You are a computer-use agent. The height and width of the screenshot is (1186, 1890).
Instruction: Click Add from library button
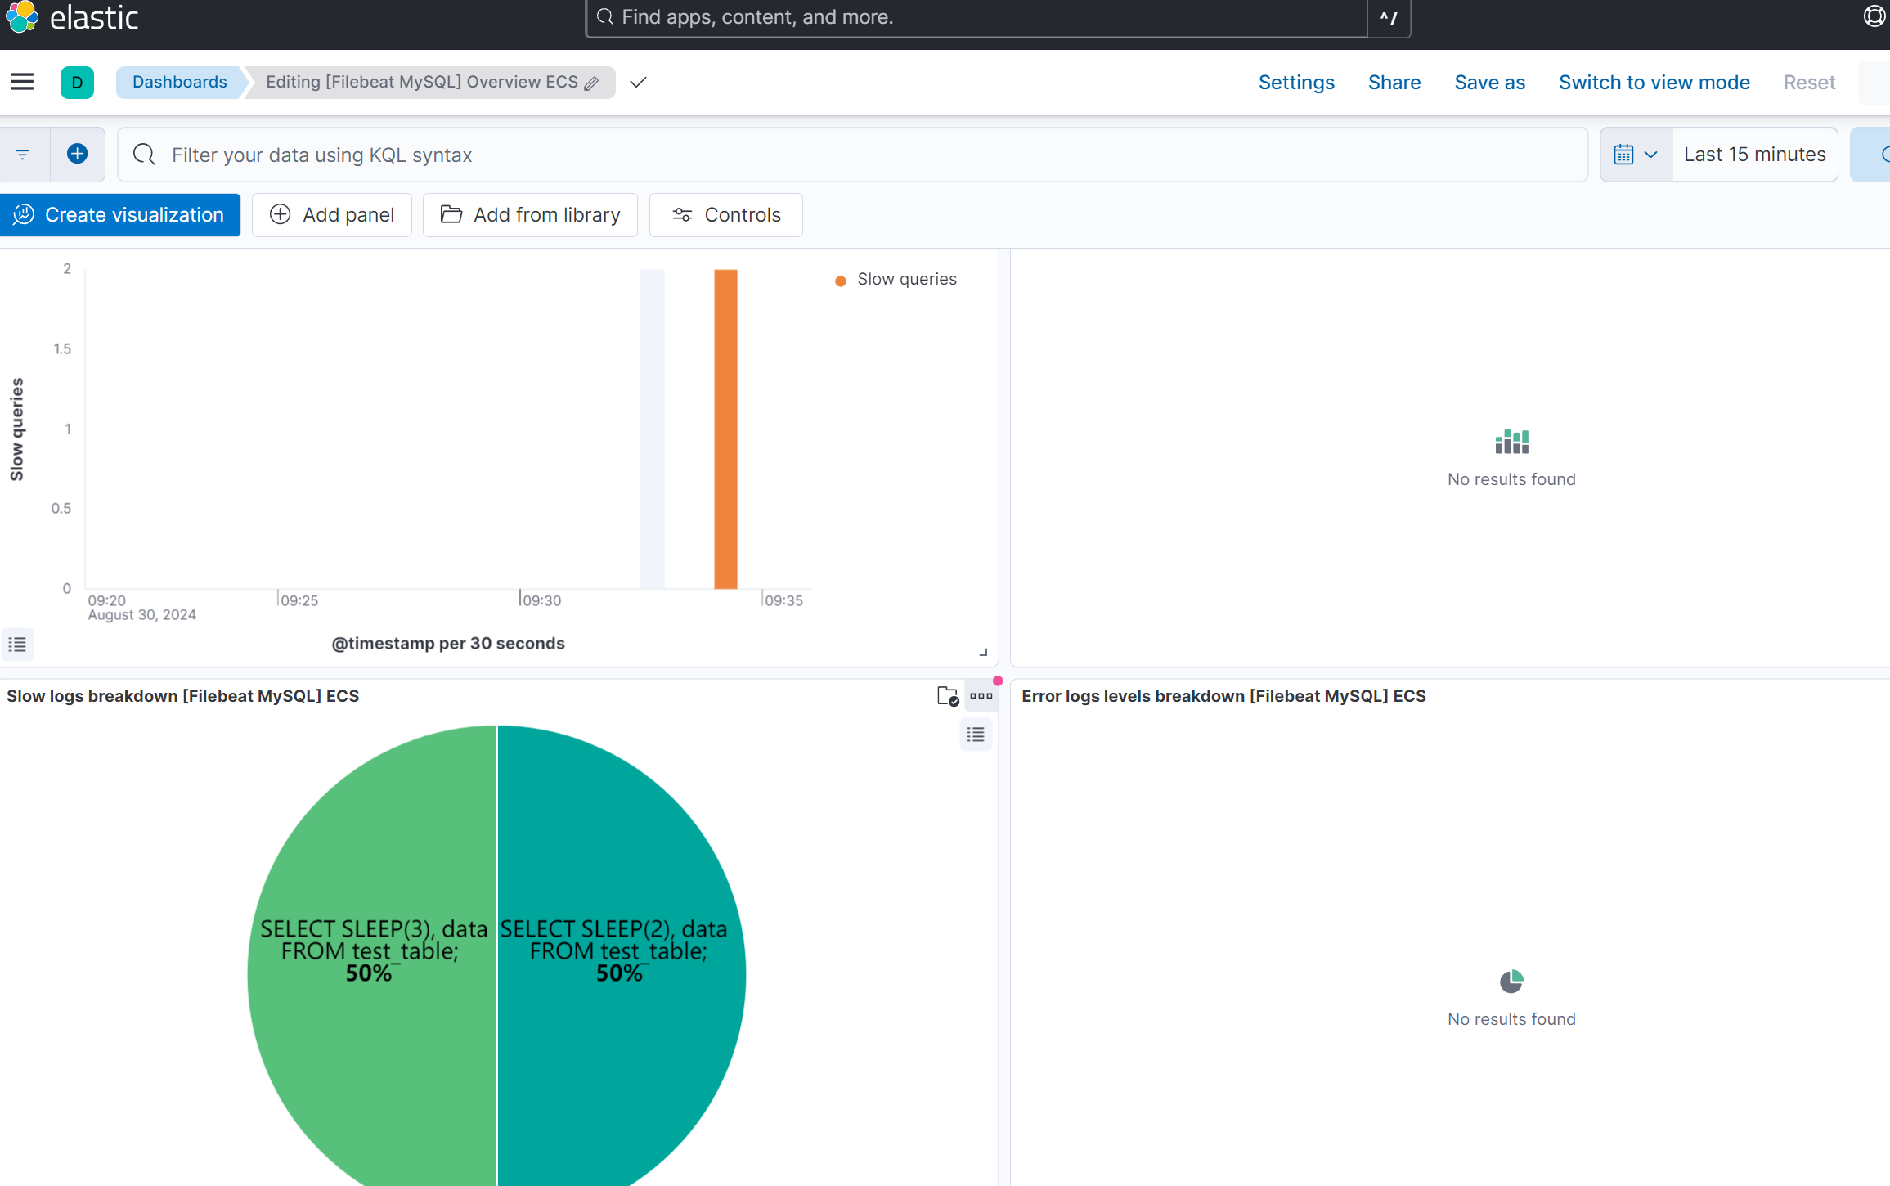(x=530, y=215)
